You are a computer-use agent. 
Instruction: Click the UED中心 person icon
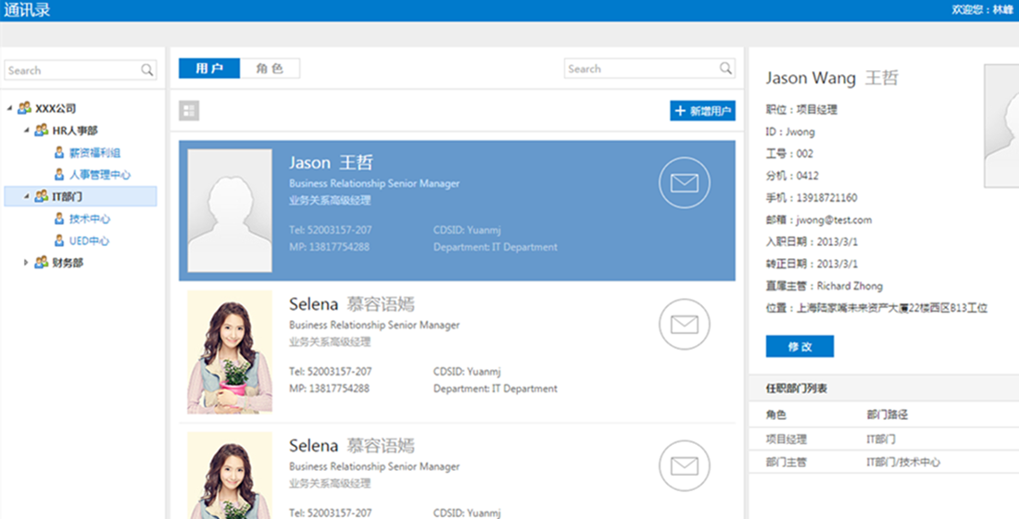tap(59, 241)
